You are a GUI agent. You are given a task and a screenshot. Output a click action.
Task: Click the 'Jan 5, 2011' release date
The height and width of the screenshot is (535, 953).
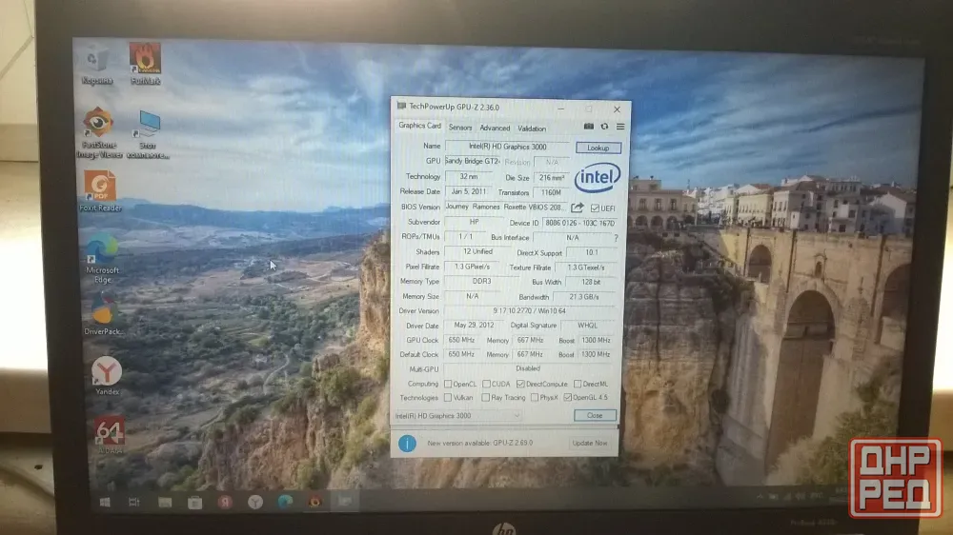coord(469,191)
